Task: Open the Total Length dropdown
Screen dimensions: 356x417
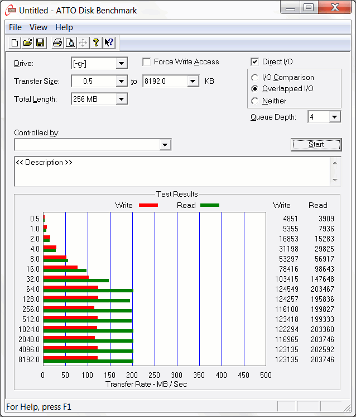Action: [122, 99]
